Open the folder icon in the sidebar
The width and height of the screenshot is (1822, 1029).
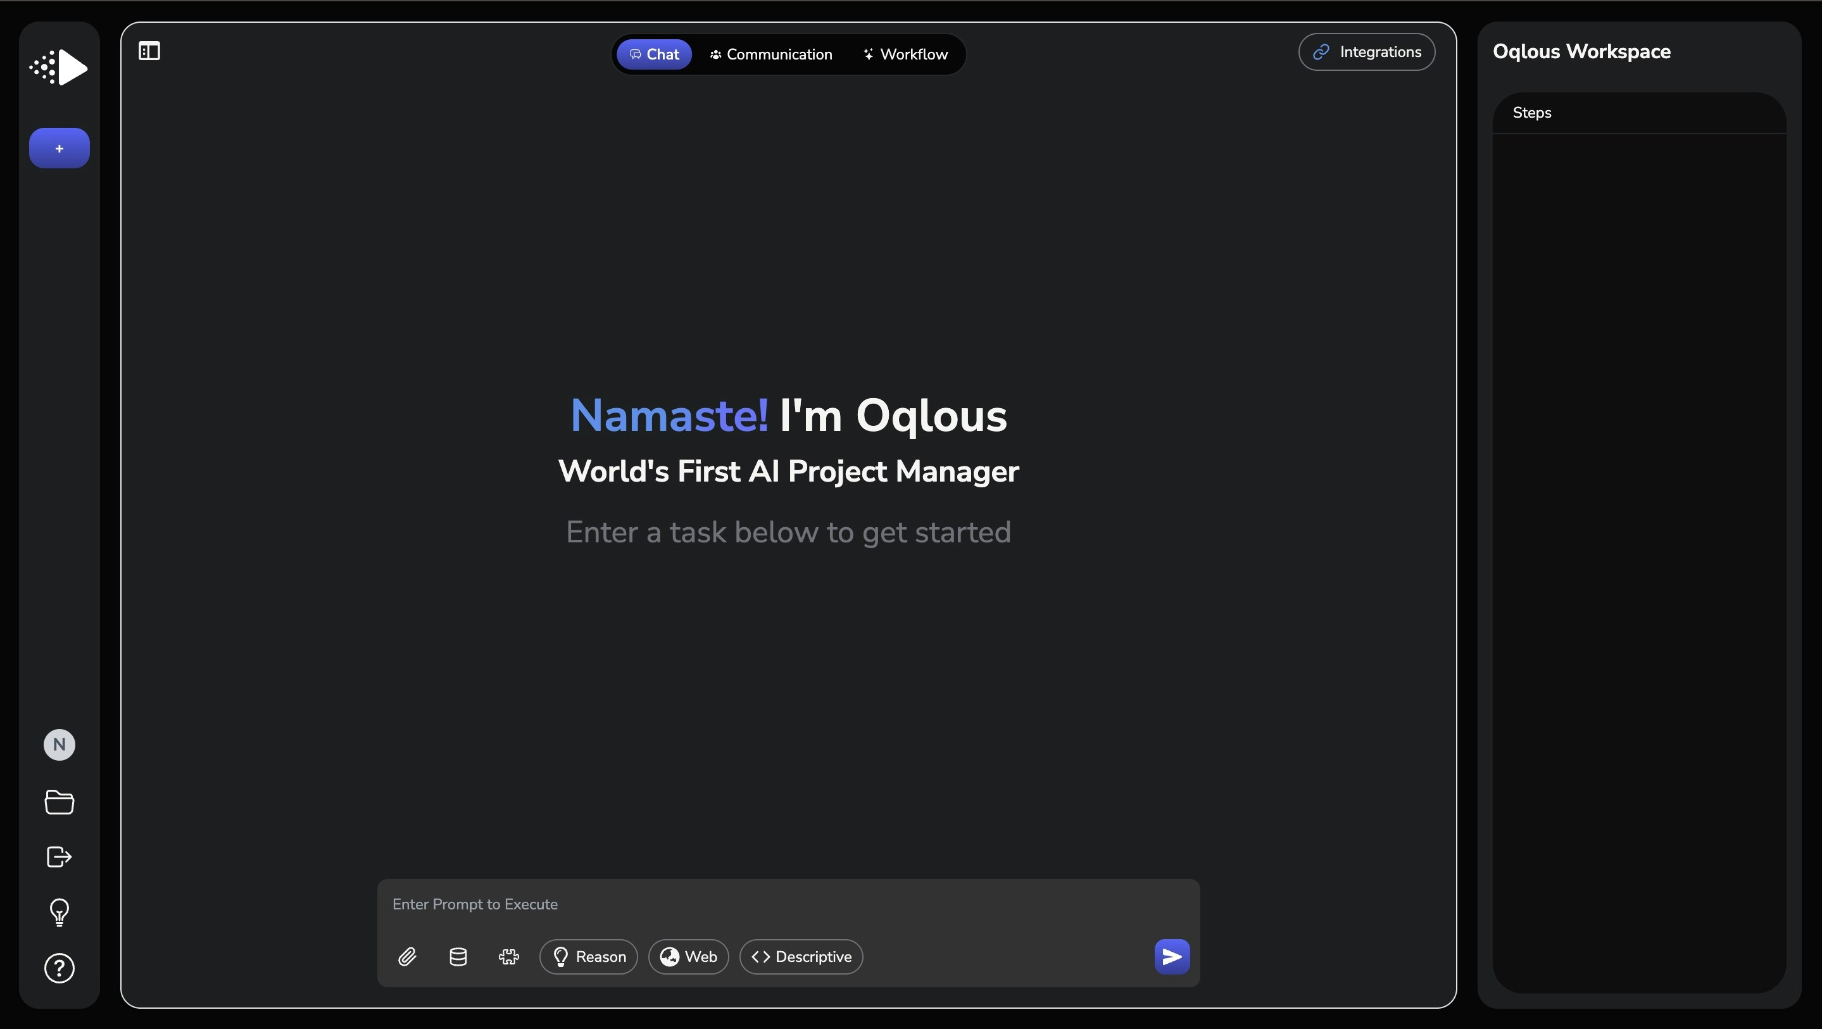pyautogui.click(x=60, y=801)
